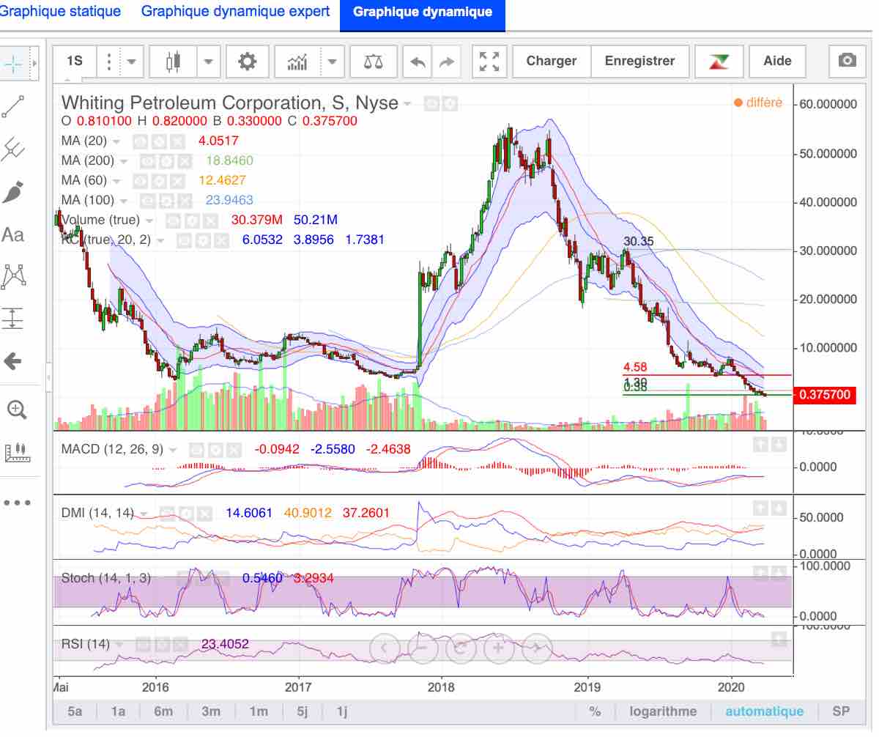Open the Aide help button
Image resolution: width=879 pixels, height=737 pixels.
tap(777, 62)
